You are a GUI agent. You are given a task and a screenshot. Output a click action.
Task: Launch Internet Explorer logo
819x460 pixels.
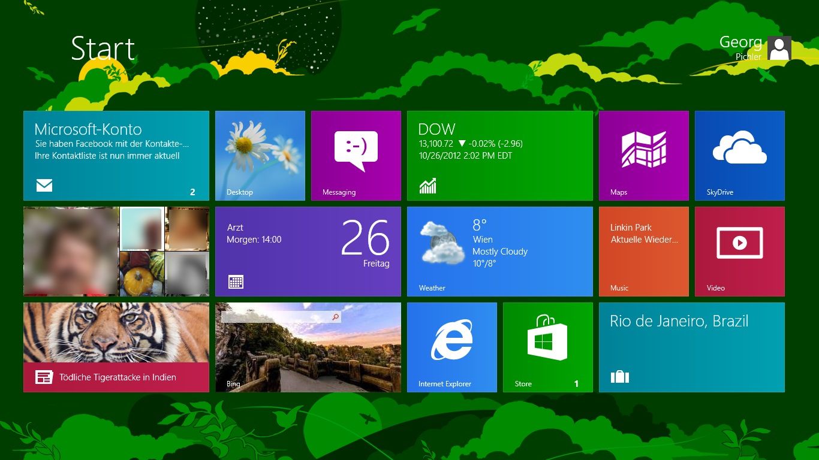451,340
